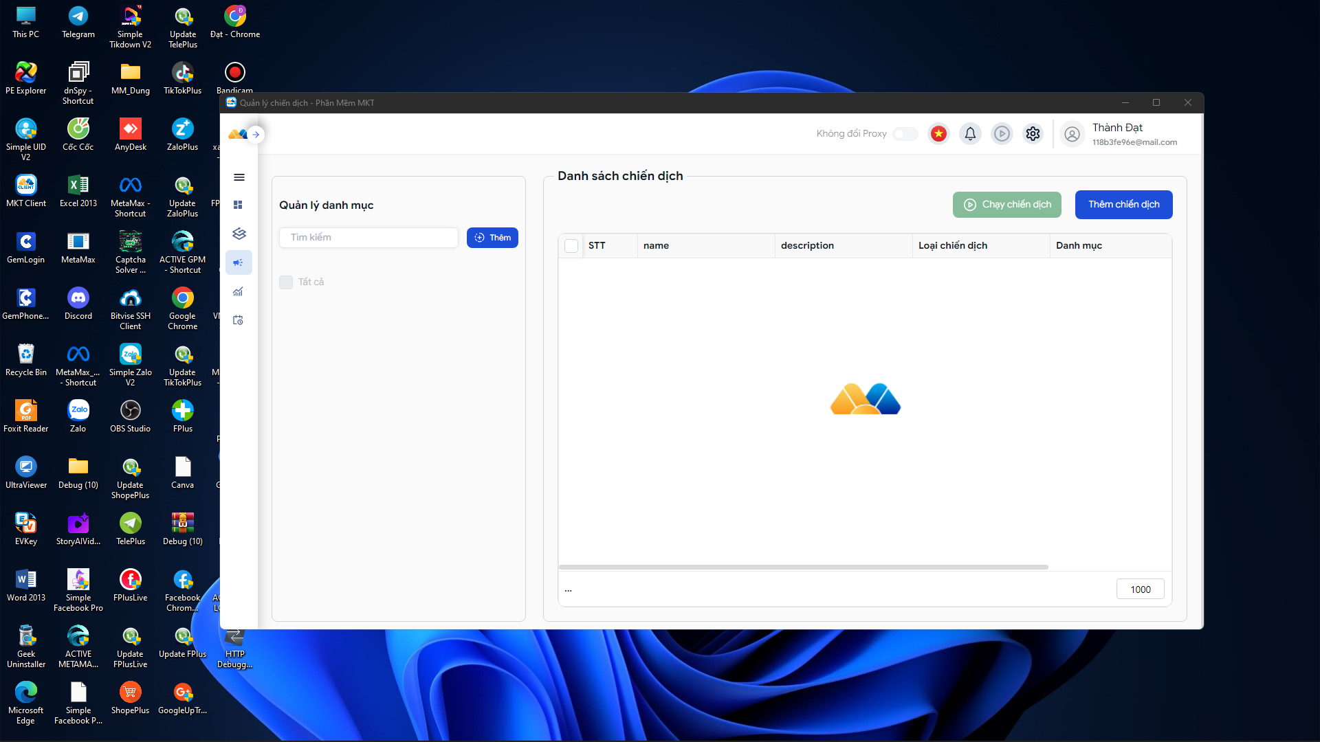
Task: Click the Captcha Solver desktop icon
Action: click(x=131, y=252)
